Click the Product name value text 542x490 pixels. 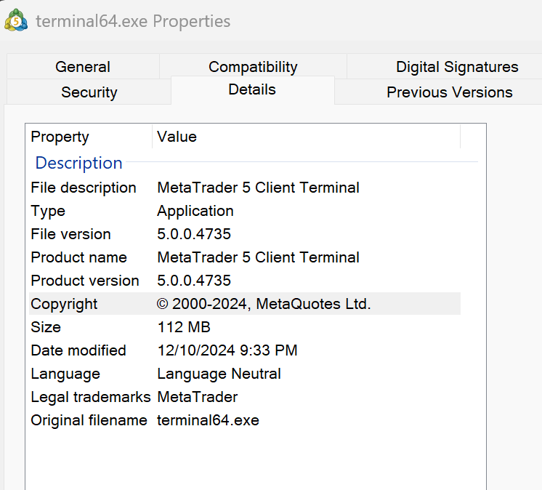(258, 257)
